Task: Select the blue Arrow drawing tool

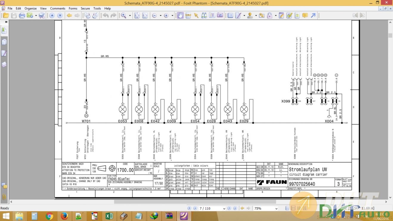Action: (x=313, y=16)
